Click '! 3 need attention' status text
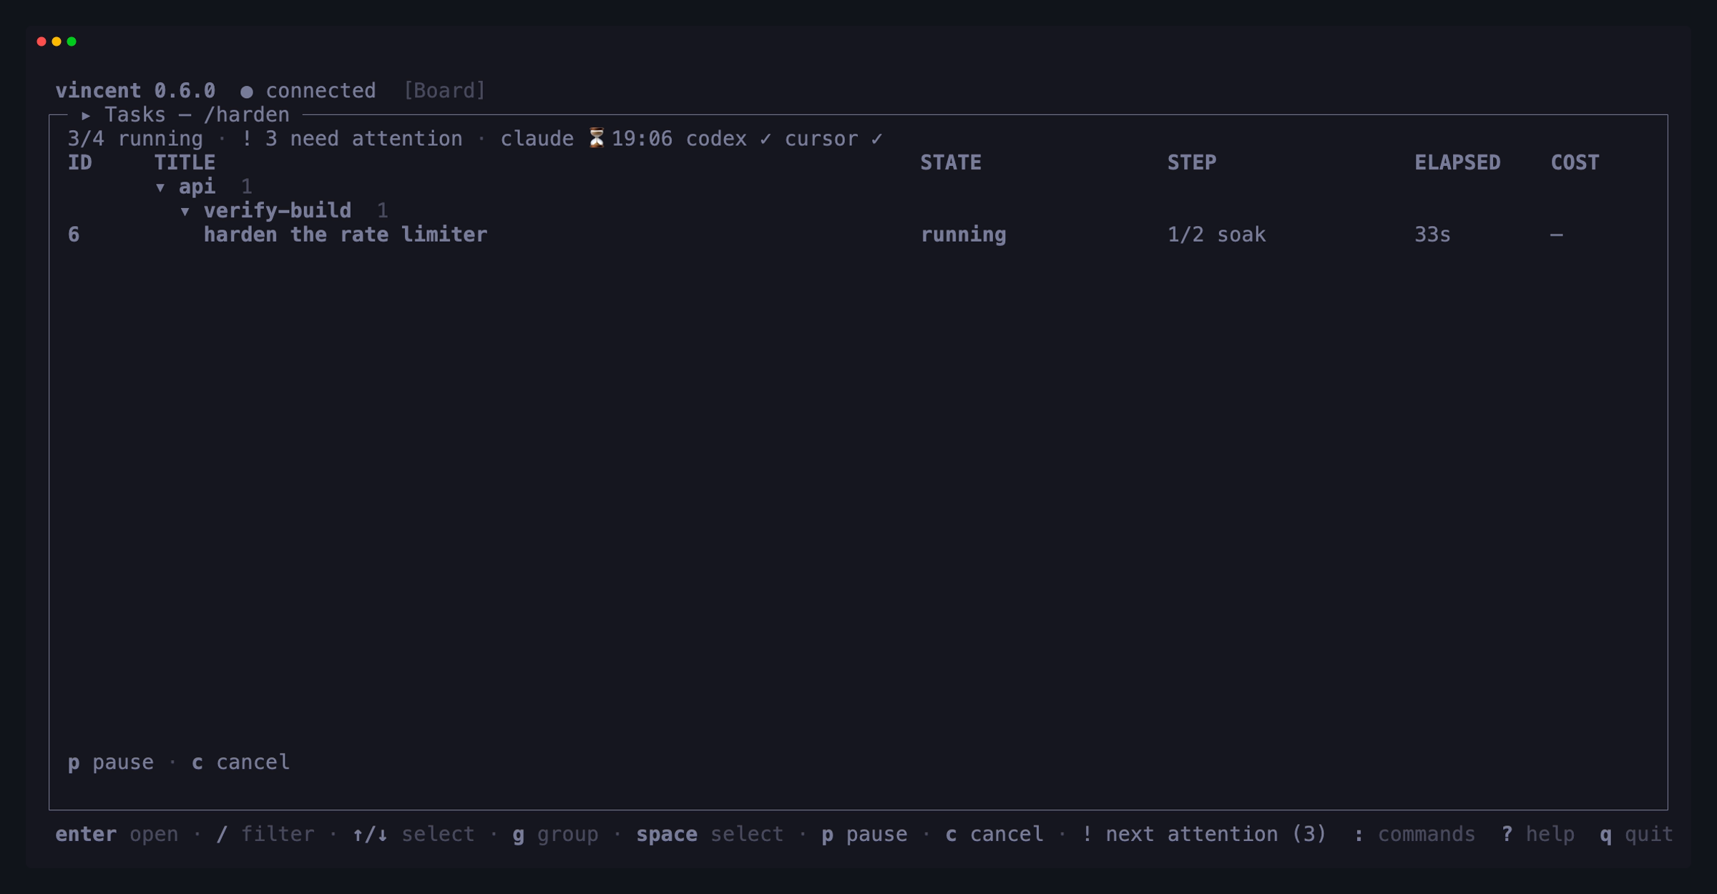This screenshot has width=1717, height=894. pyautogui.click(x=352, y=139)
